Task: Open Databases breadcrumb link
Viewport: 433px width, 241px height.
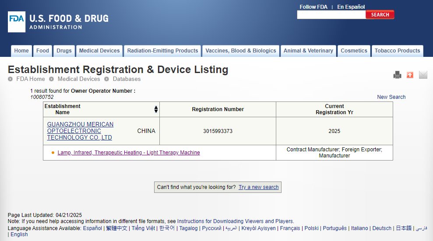Action: [127, 79]
